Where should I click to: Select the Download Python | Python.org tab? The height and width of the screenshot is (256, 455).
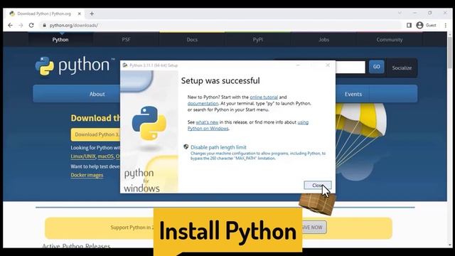44,14
